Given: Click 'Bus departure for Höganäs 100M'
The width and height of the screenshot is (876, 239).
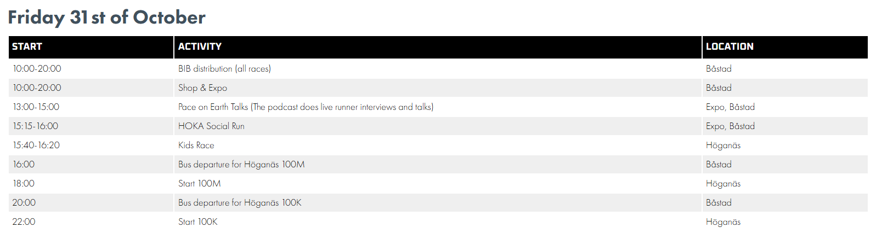Looking at the screenshot, I should pyautogui.click(x=241, y=165).
